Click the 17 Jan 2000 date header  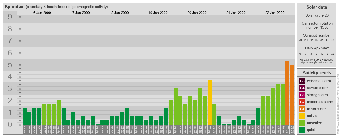coord(80,13)
